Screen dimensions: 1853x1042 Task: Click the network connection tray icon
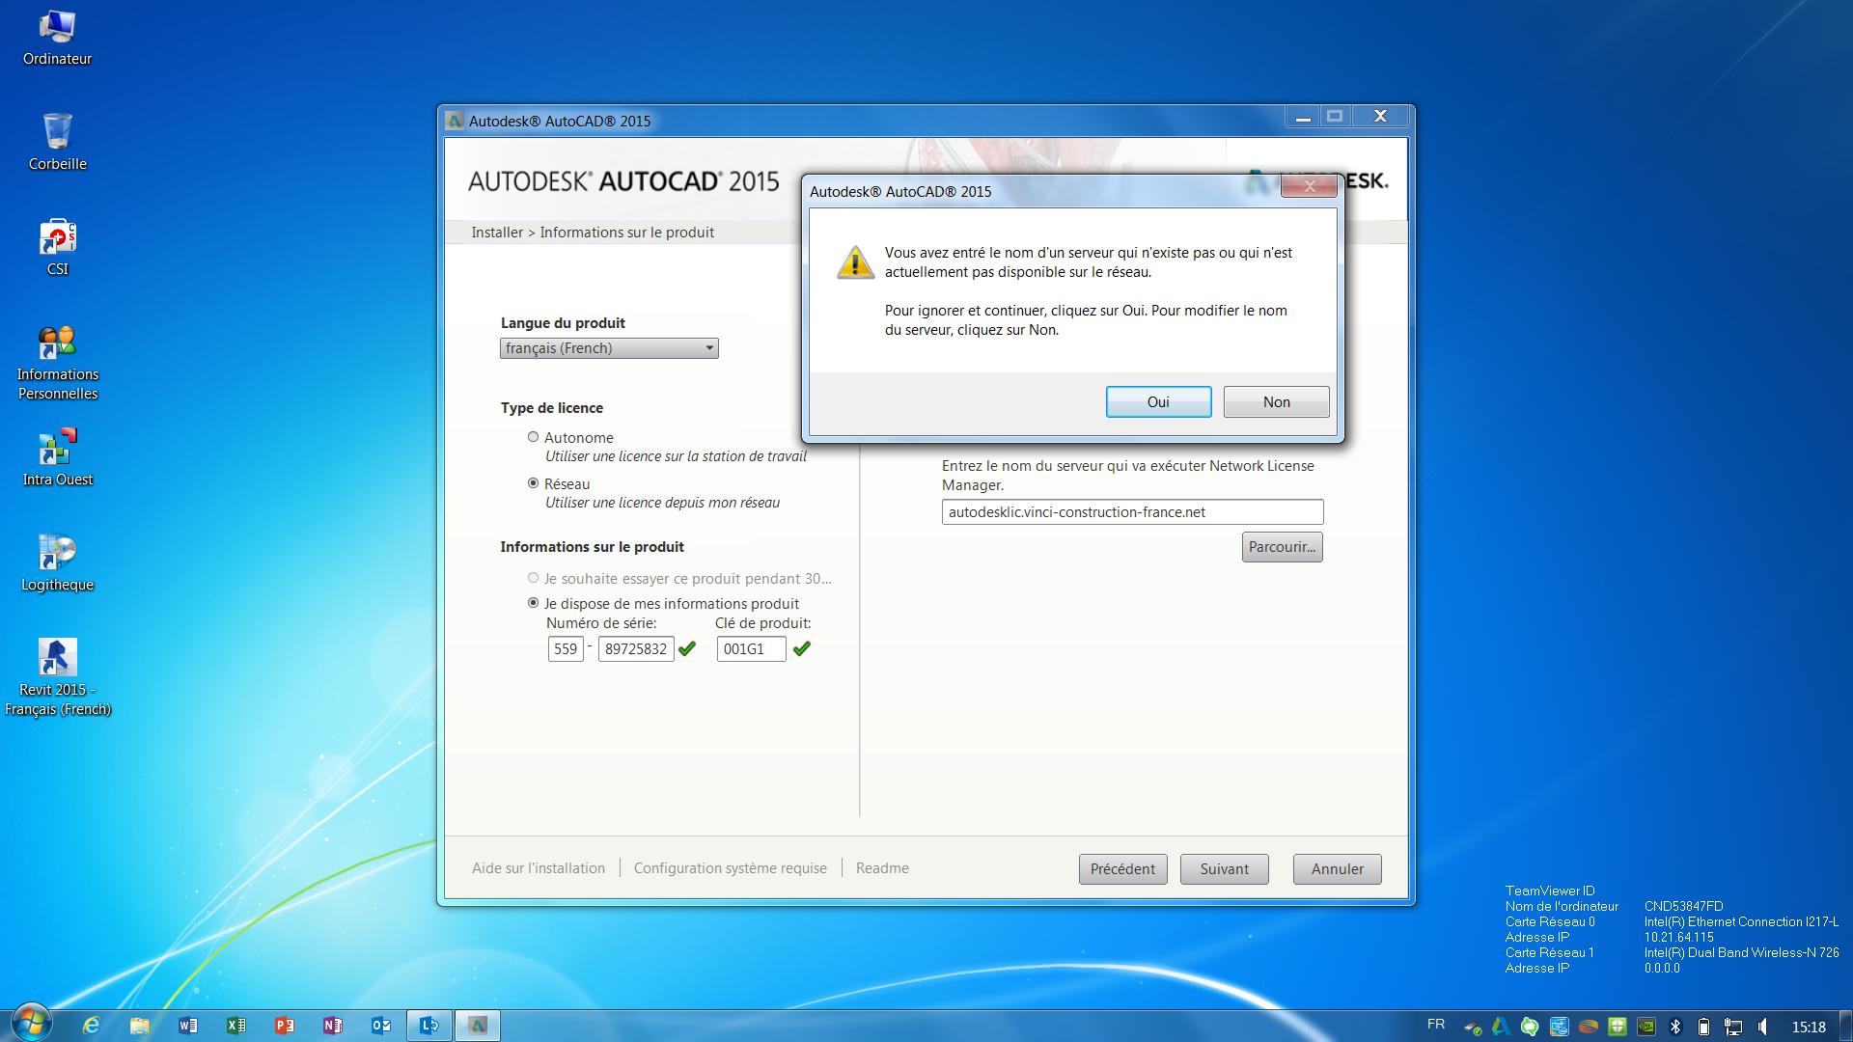pos(1733,1027)
